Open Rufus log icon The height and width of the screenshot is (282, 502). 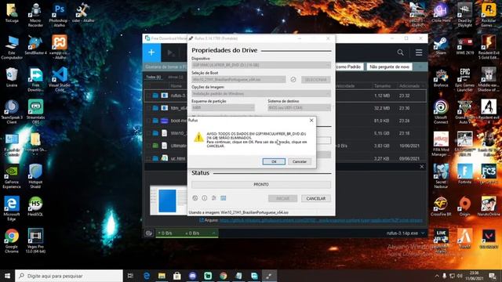point(223,198)
